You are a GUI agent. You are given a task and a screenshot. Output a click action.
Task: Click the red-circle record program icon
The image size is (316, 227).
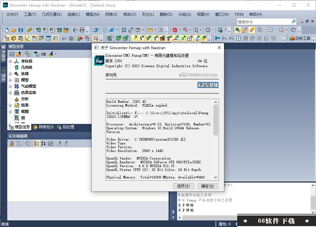(x=87, y=38)
